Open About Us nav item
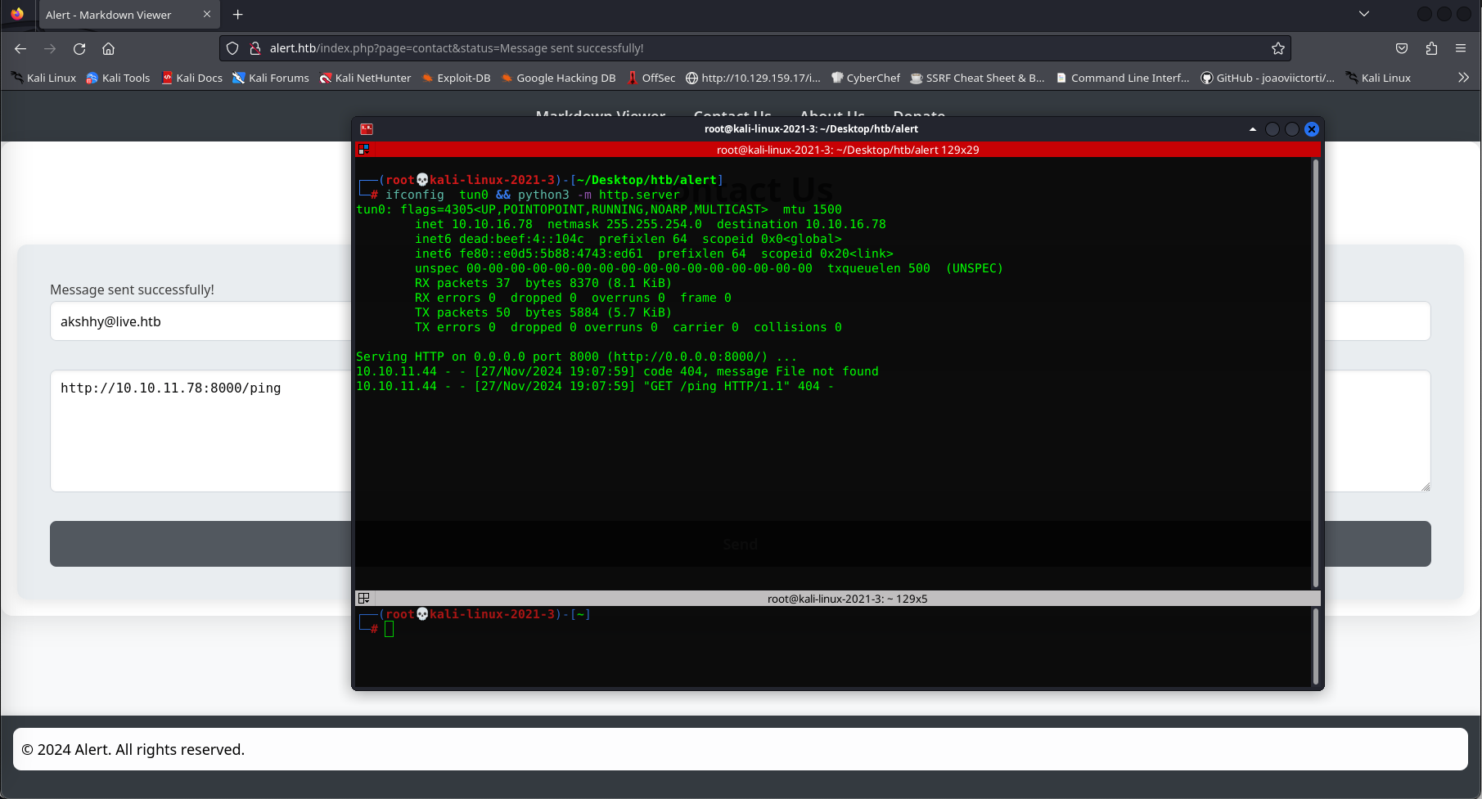Viewport: 1482px width, 799px height. (x=832, y=115)
